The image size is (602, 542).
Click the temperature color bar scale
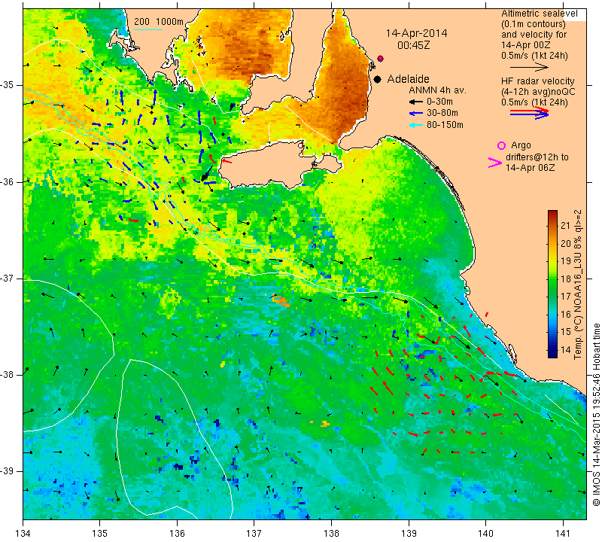[x=552, y=284]
